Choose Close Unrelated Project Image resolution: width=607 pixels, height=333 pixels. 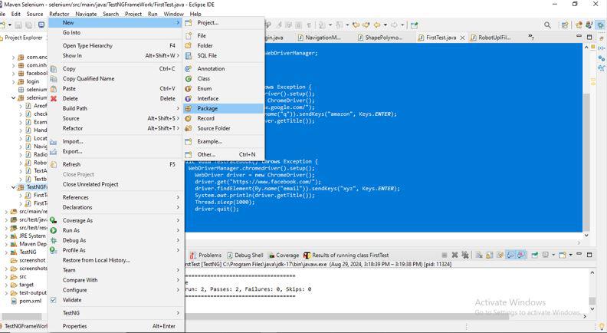[x=116, y=184]
